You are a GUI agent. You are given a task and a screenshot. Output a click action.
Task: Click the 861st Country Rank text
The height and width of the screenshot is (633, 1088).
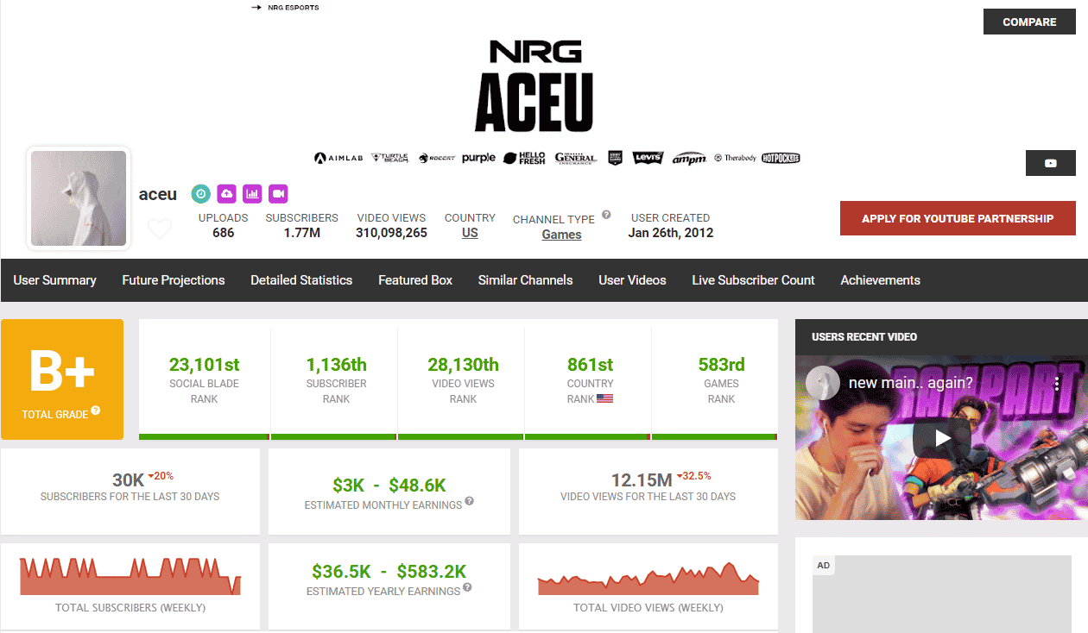click(x=590, y=364)
